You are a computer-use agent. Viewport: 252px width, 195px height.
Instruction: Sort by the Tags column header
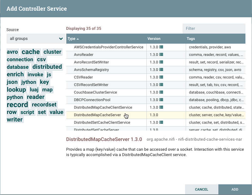coord(215,39)
